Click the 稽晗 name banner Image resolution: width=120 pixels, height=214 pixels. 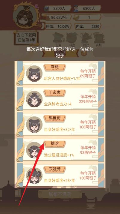pyautogui.click(x=55, y=144)
